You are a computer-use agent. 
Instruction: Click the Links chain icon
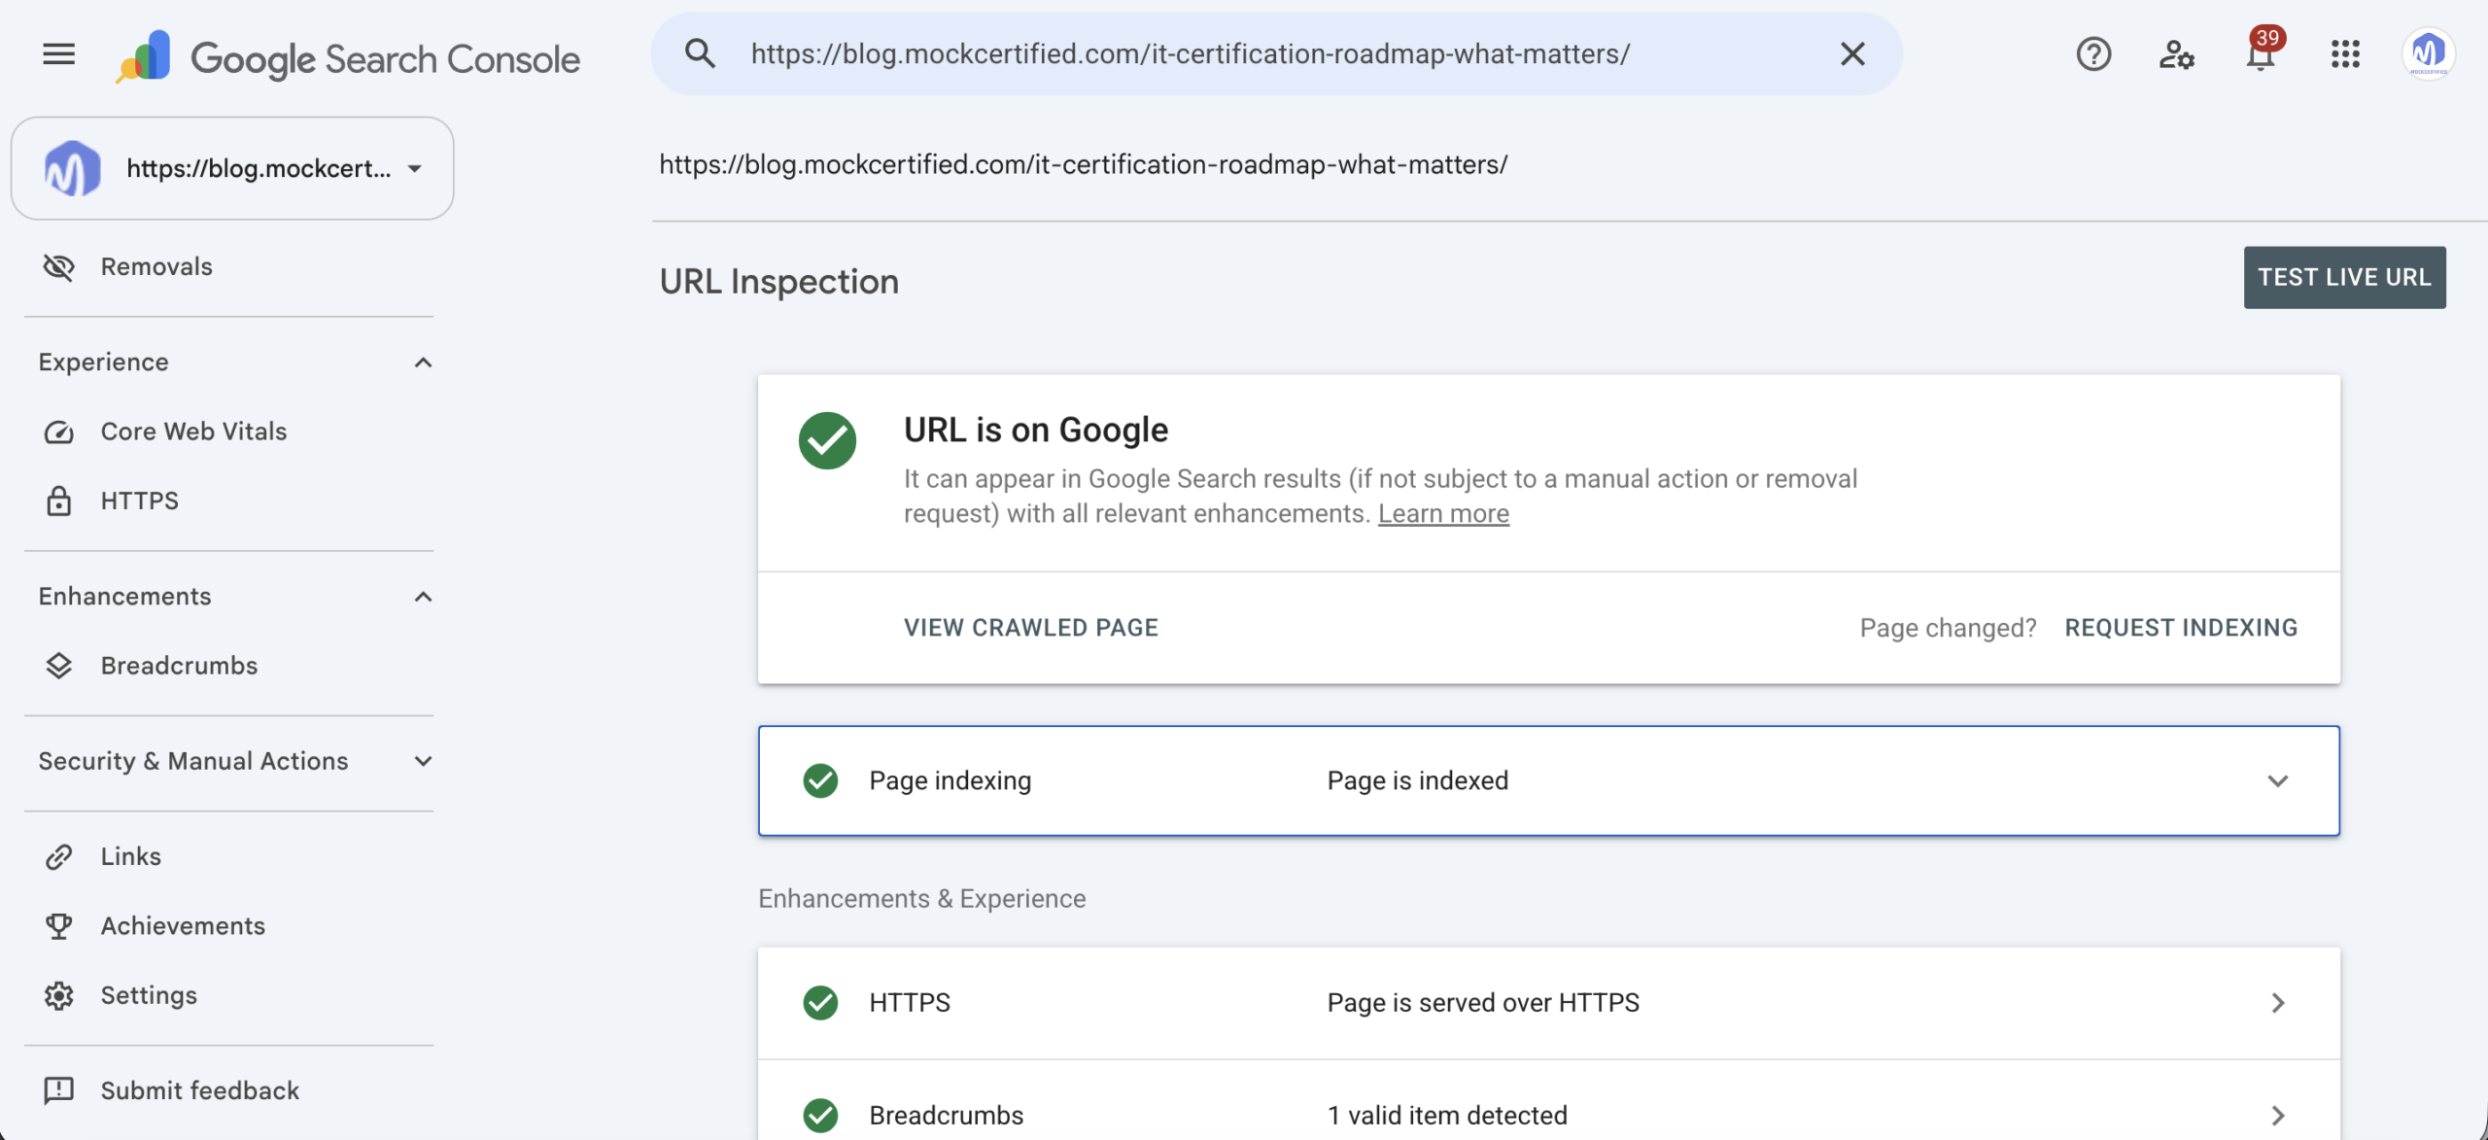point(58,857)
